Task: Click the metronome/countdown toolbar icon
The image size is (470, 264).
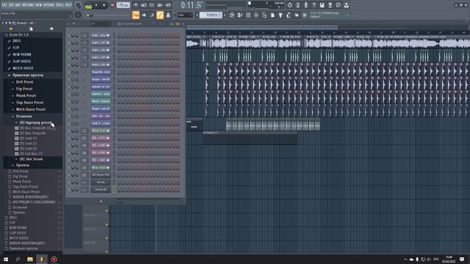Action: click(297, 5)
